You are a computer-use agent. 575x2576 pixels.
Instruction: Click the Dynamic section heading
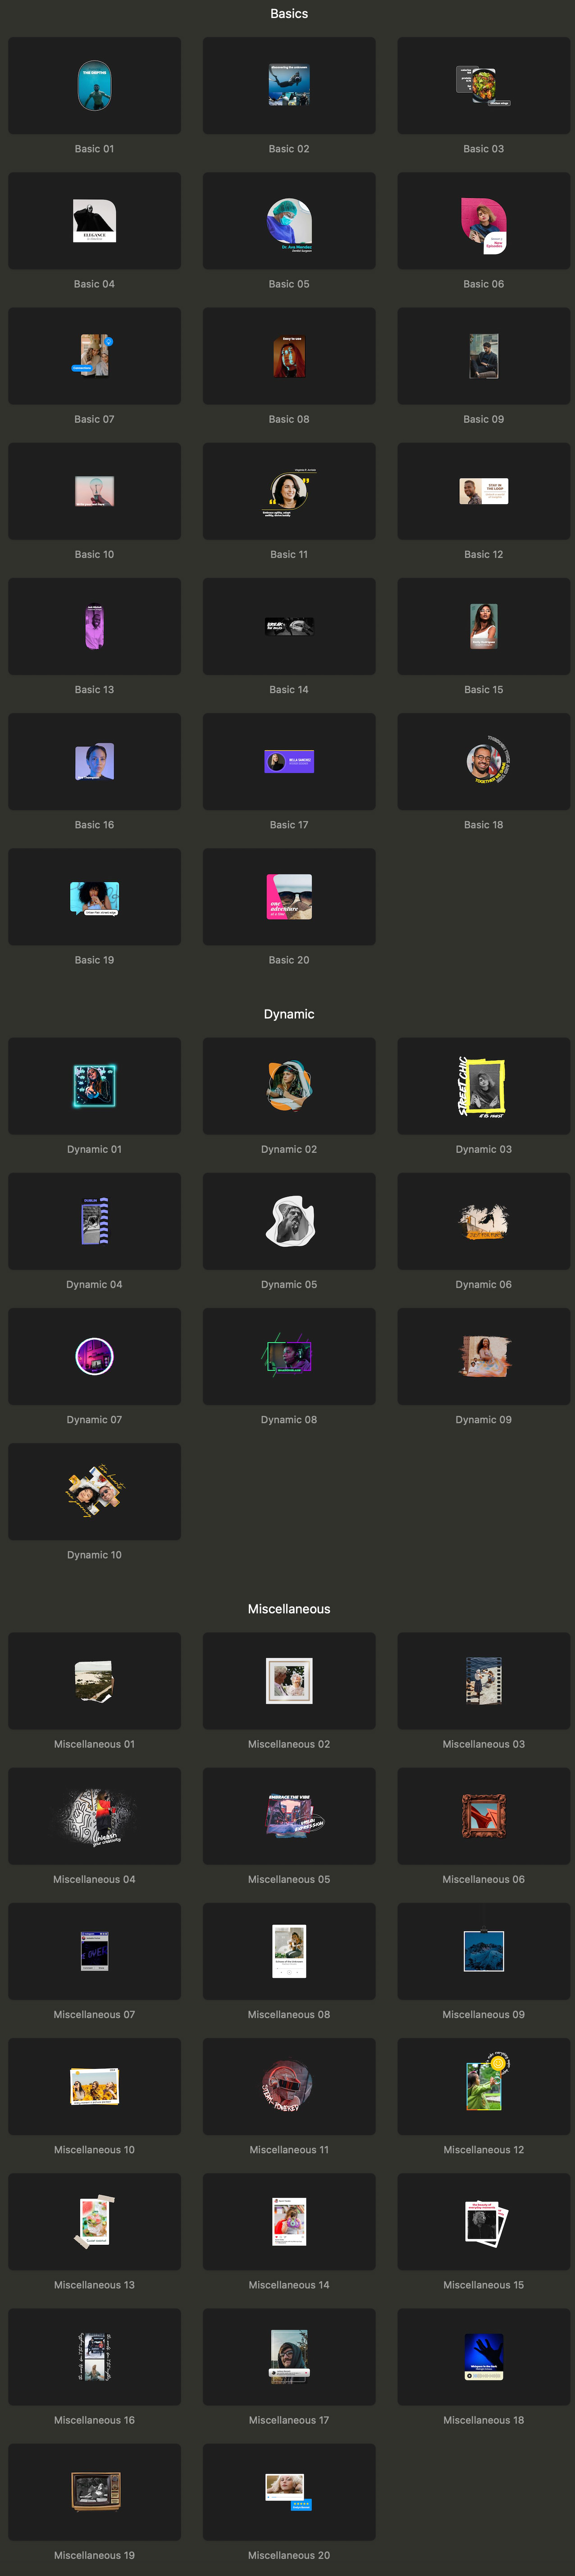(289, 1014)
